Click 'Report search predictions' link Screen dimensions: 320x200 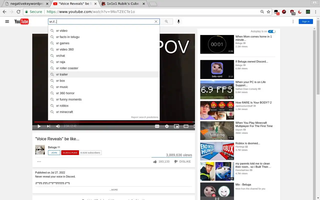click(144, 117)
